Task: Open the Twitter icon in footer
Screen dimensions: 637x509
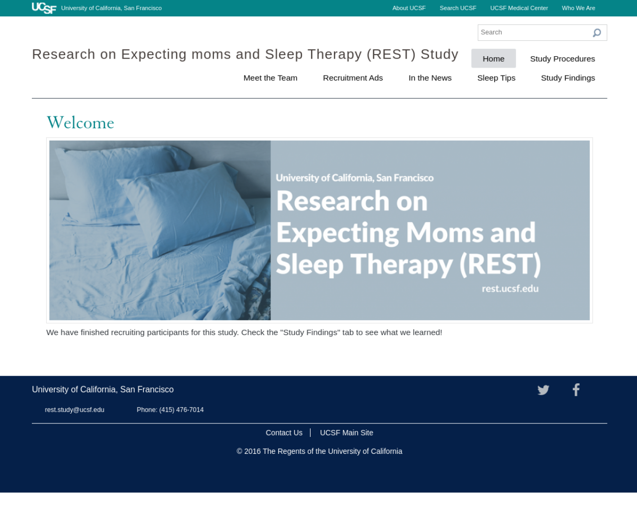Action: pos(543,390)
